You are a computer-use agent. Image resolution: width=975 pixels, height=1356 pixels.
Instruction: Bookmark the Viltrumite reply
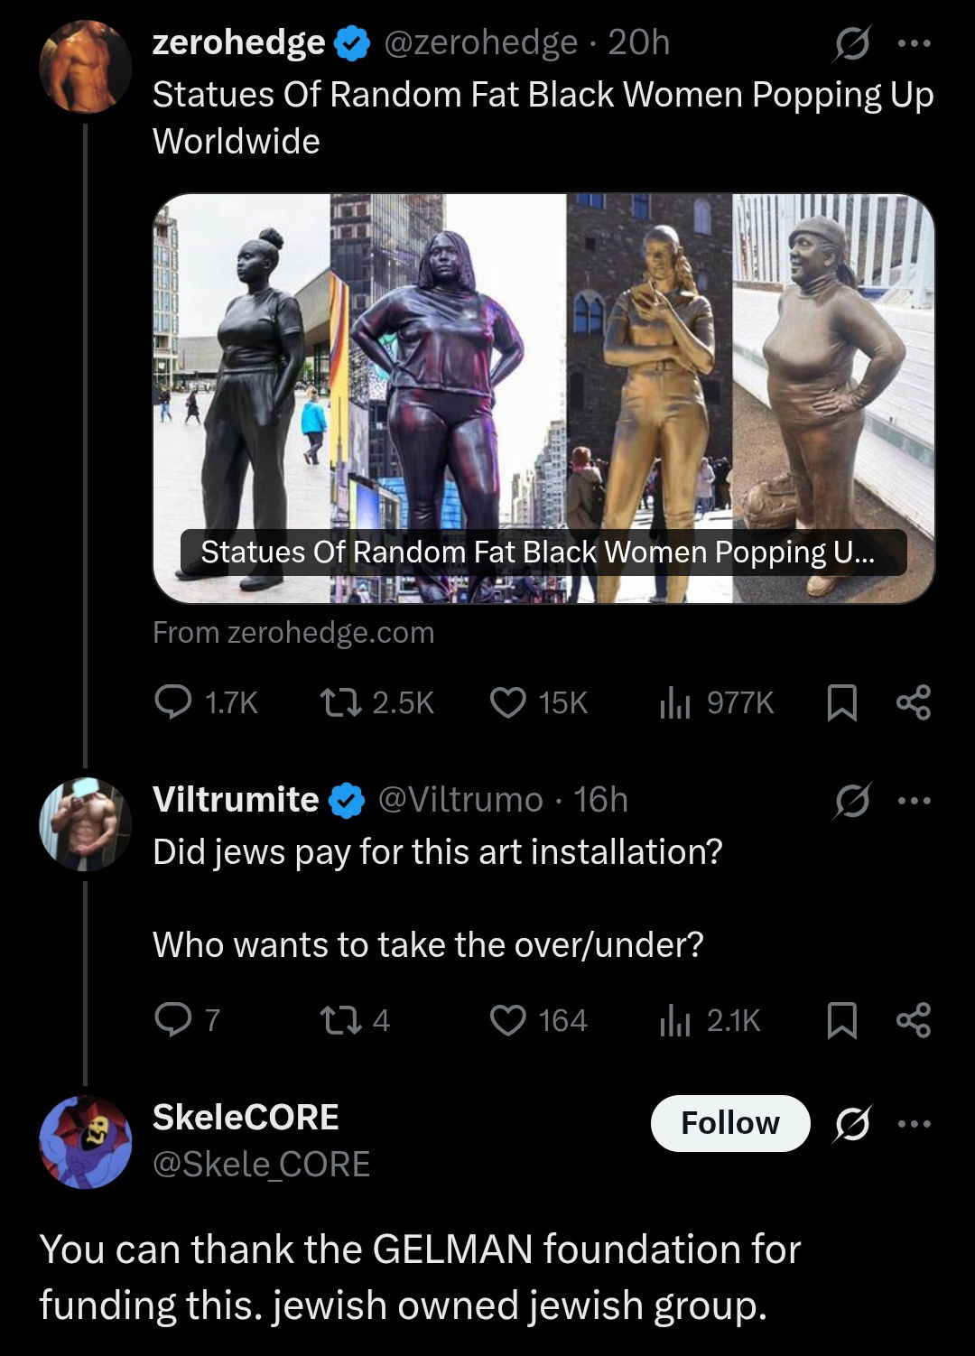click(x=841, y=1020)
